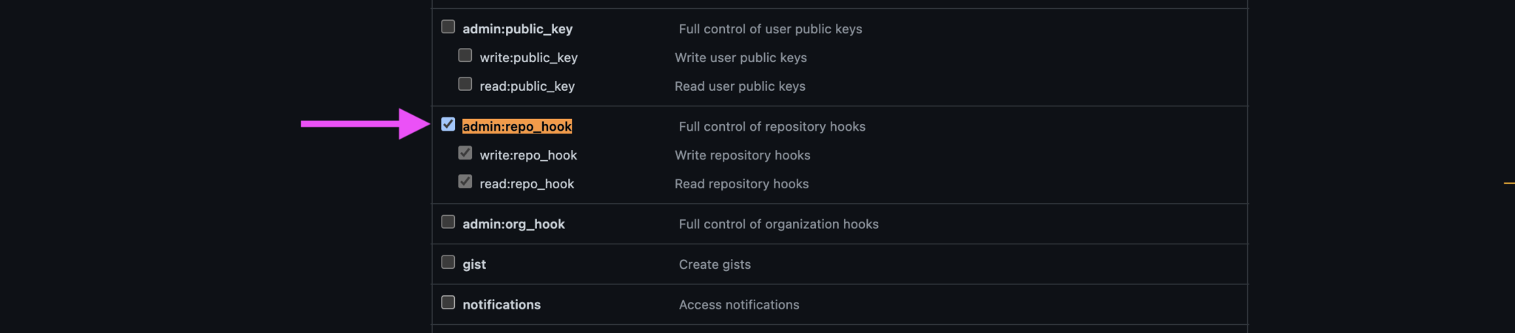The width and height of the screenshot is (1515, 333).
Task: Click the highlighted admin:repo_hook label
Action: (517, 126)
